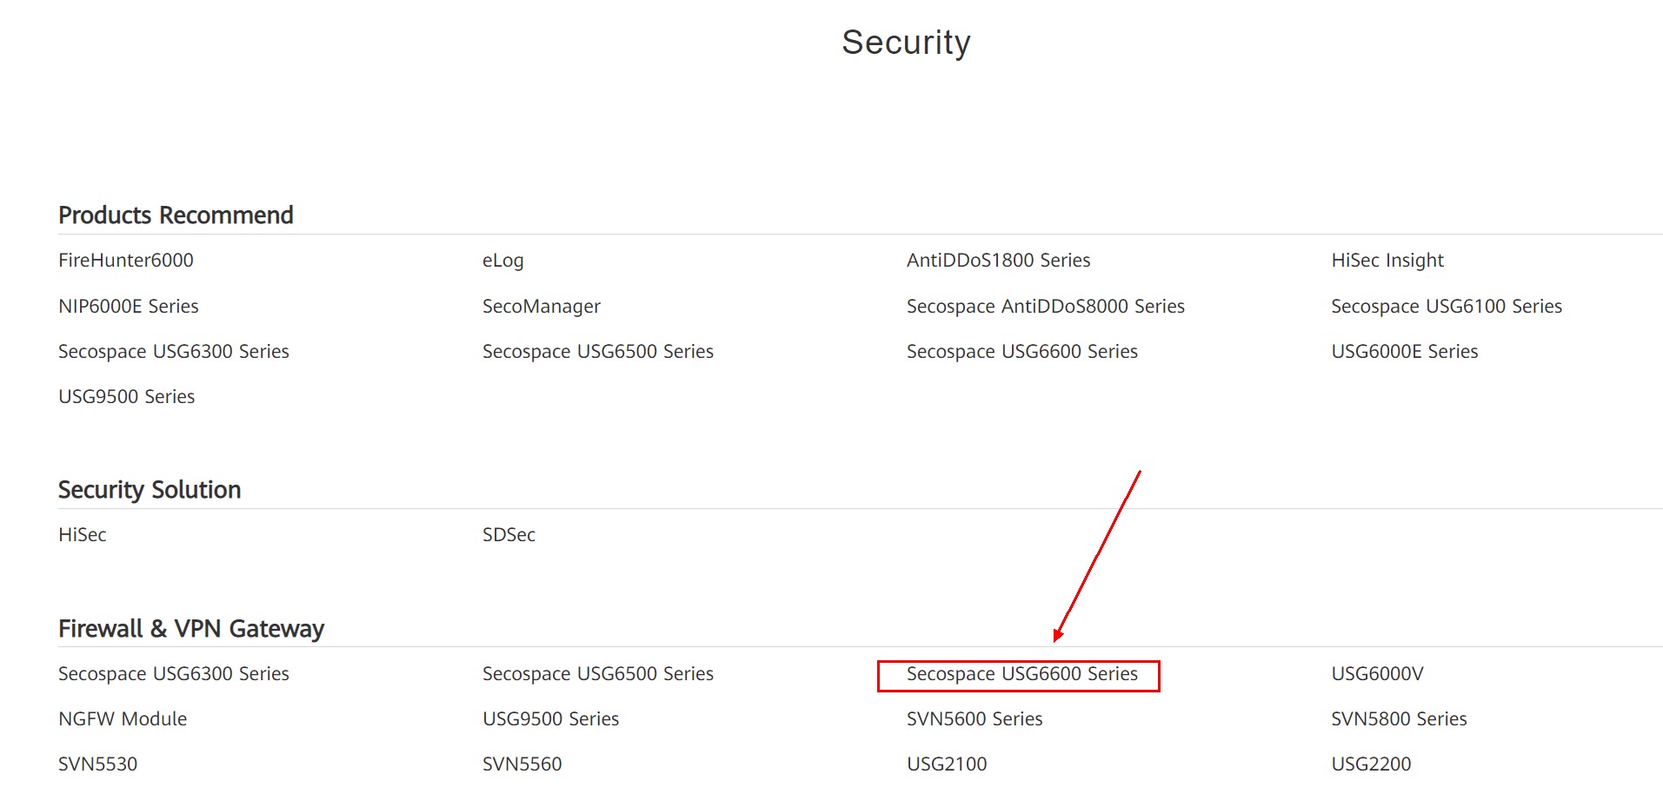Viewport: 1663px width, 794px height.
Task: Open AntiDDoS1800 Series
Action: pos(998,260)
